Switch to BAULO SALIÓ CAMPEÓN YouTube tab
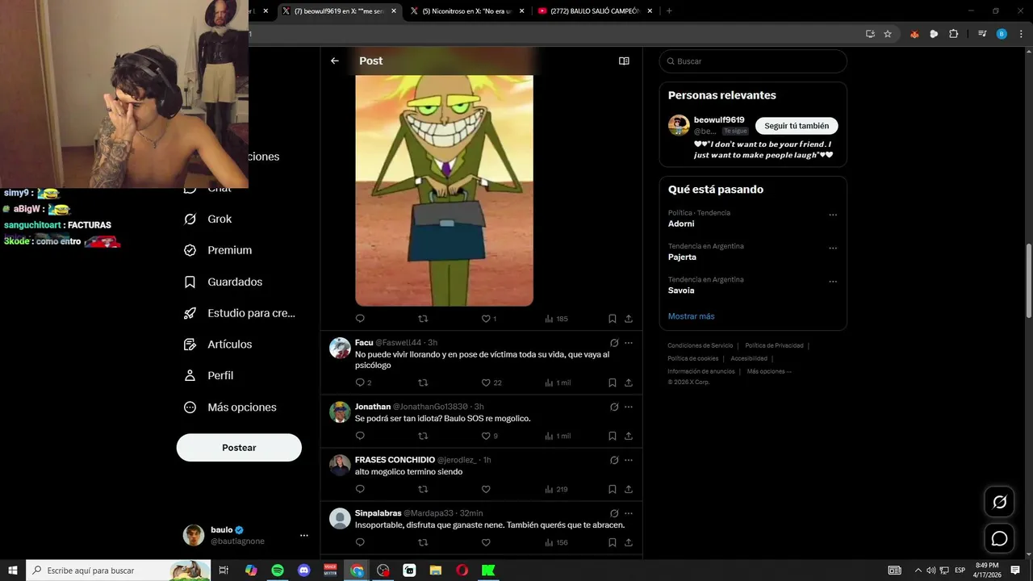The image size is (1033, 581). (593, 11)
